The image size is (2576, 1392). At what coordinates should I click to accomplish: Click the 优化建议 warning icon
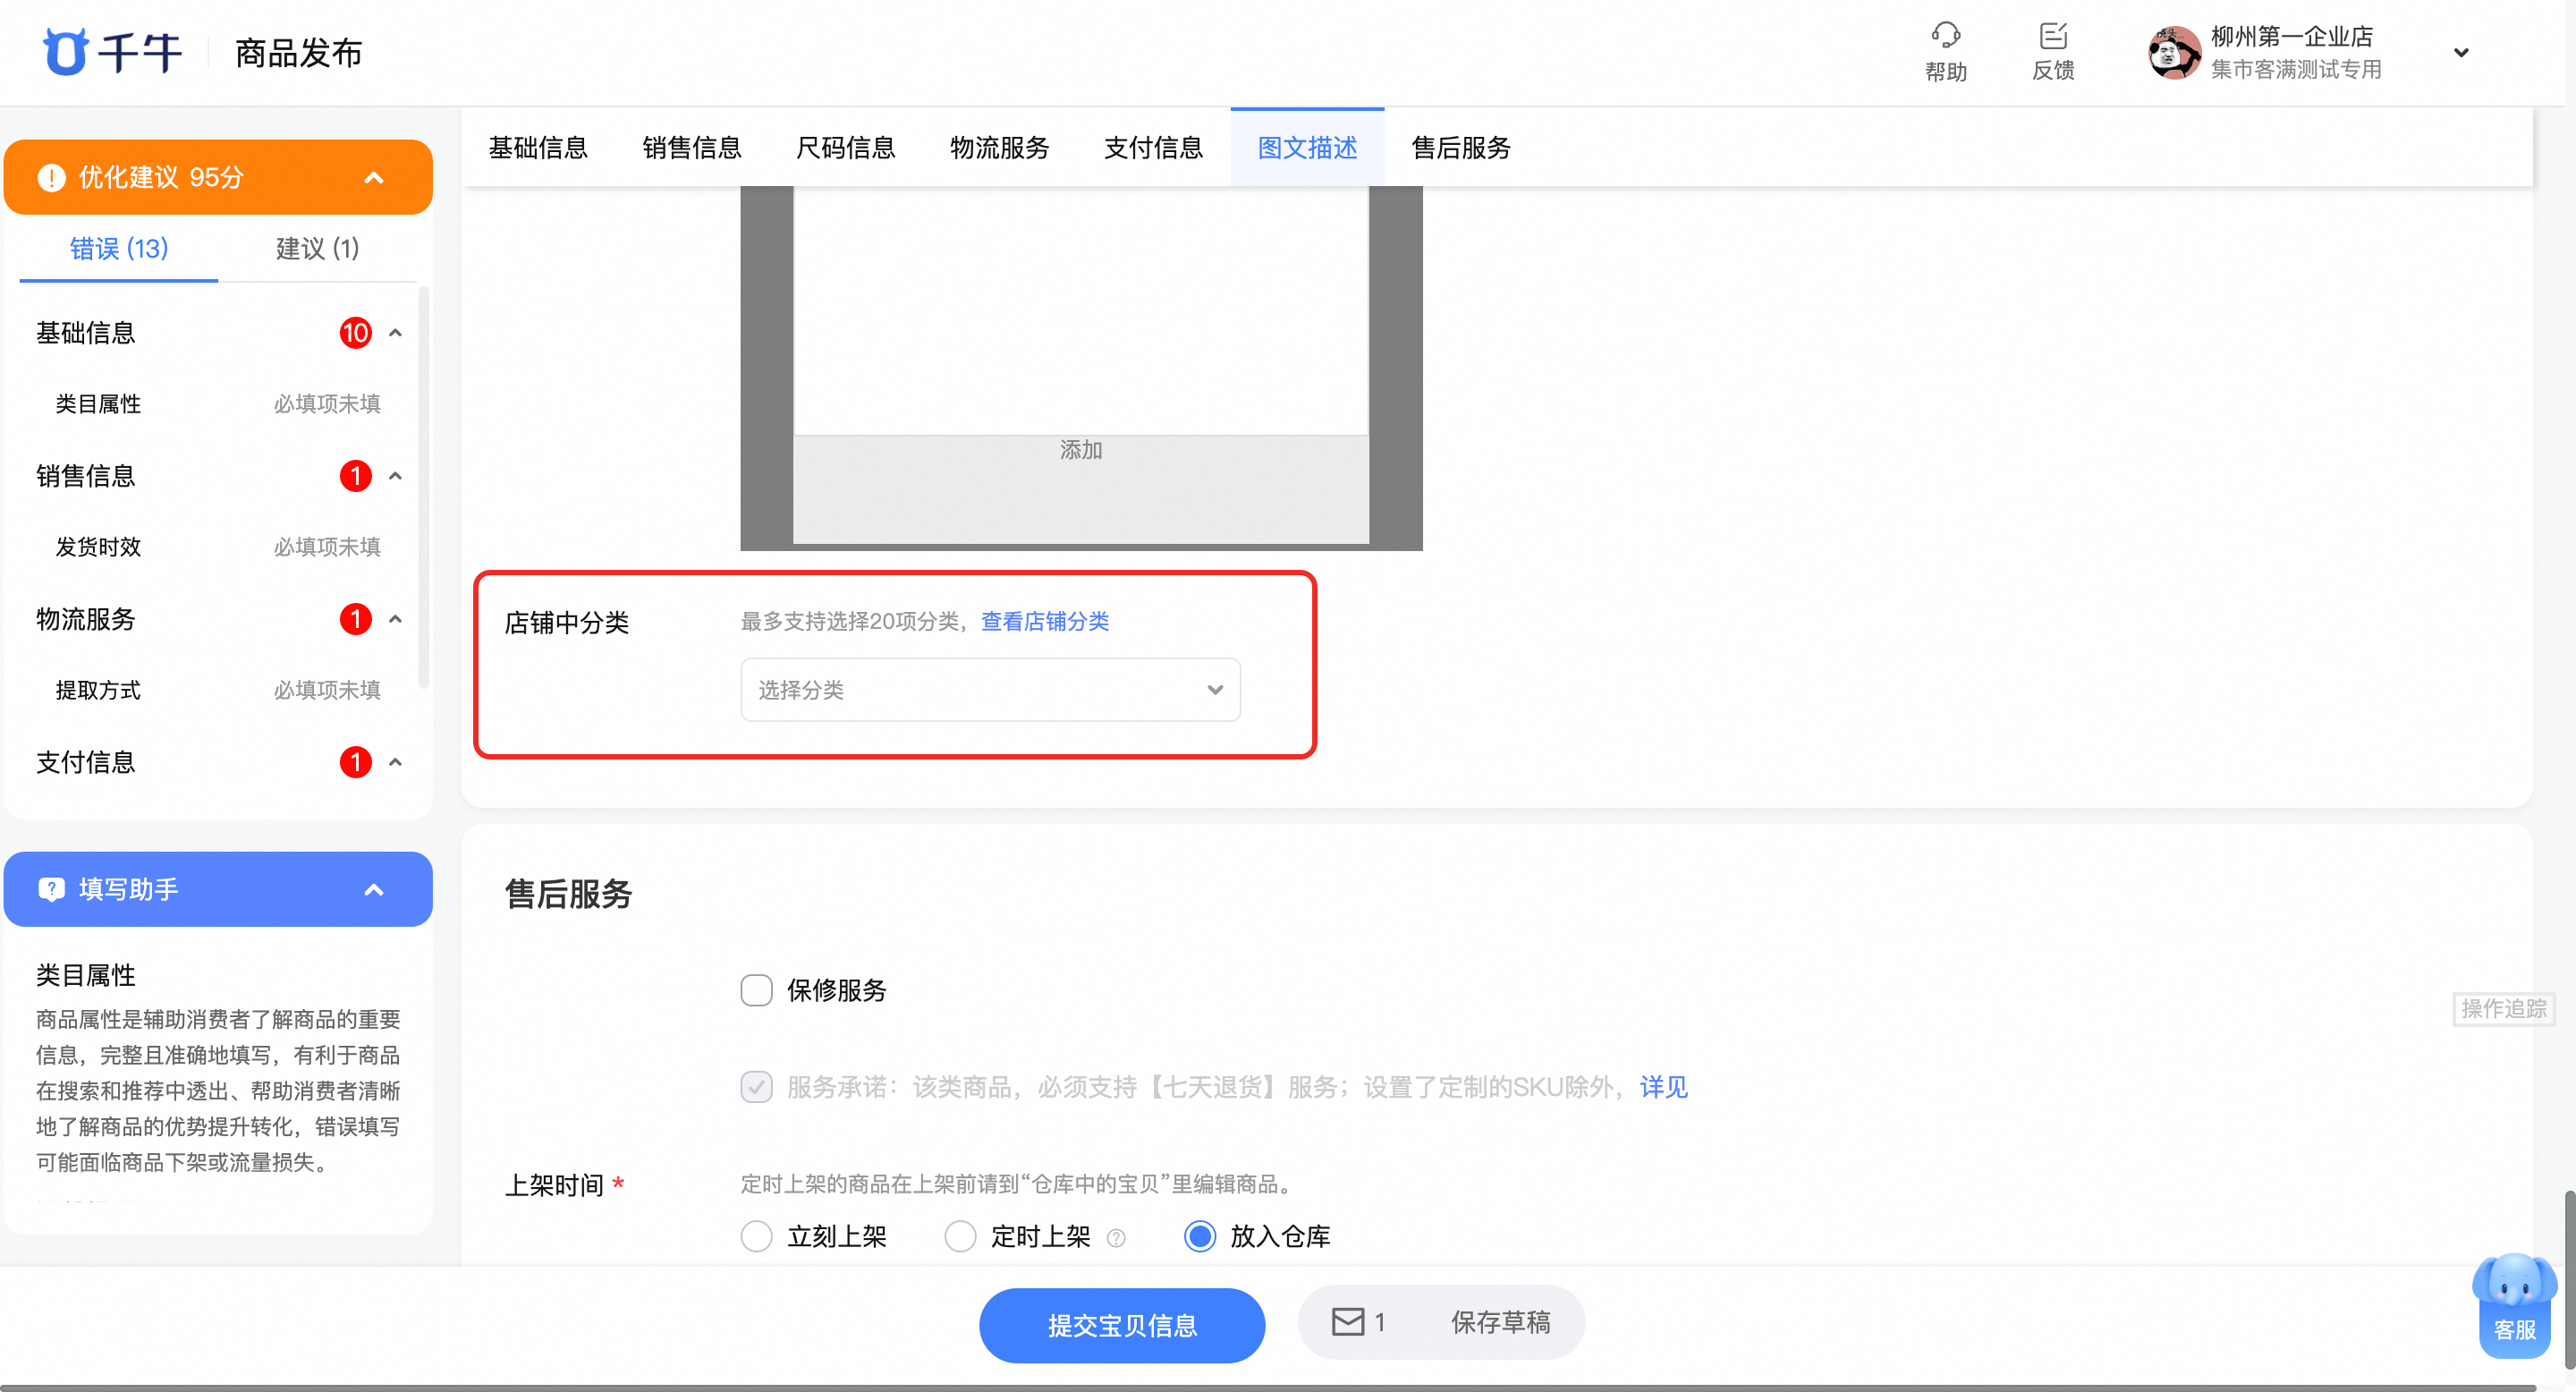click(x=51, y=177)
